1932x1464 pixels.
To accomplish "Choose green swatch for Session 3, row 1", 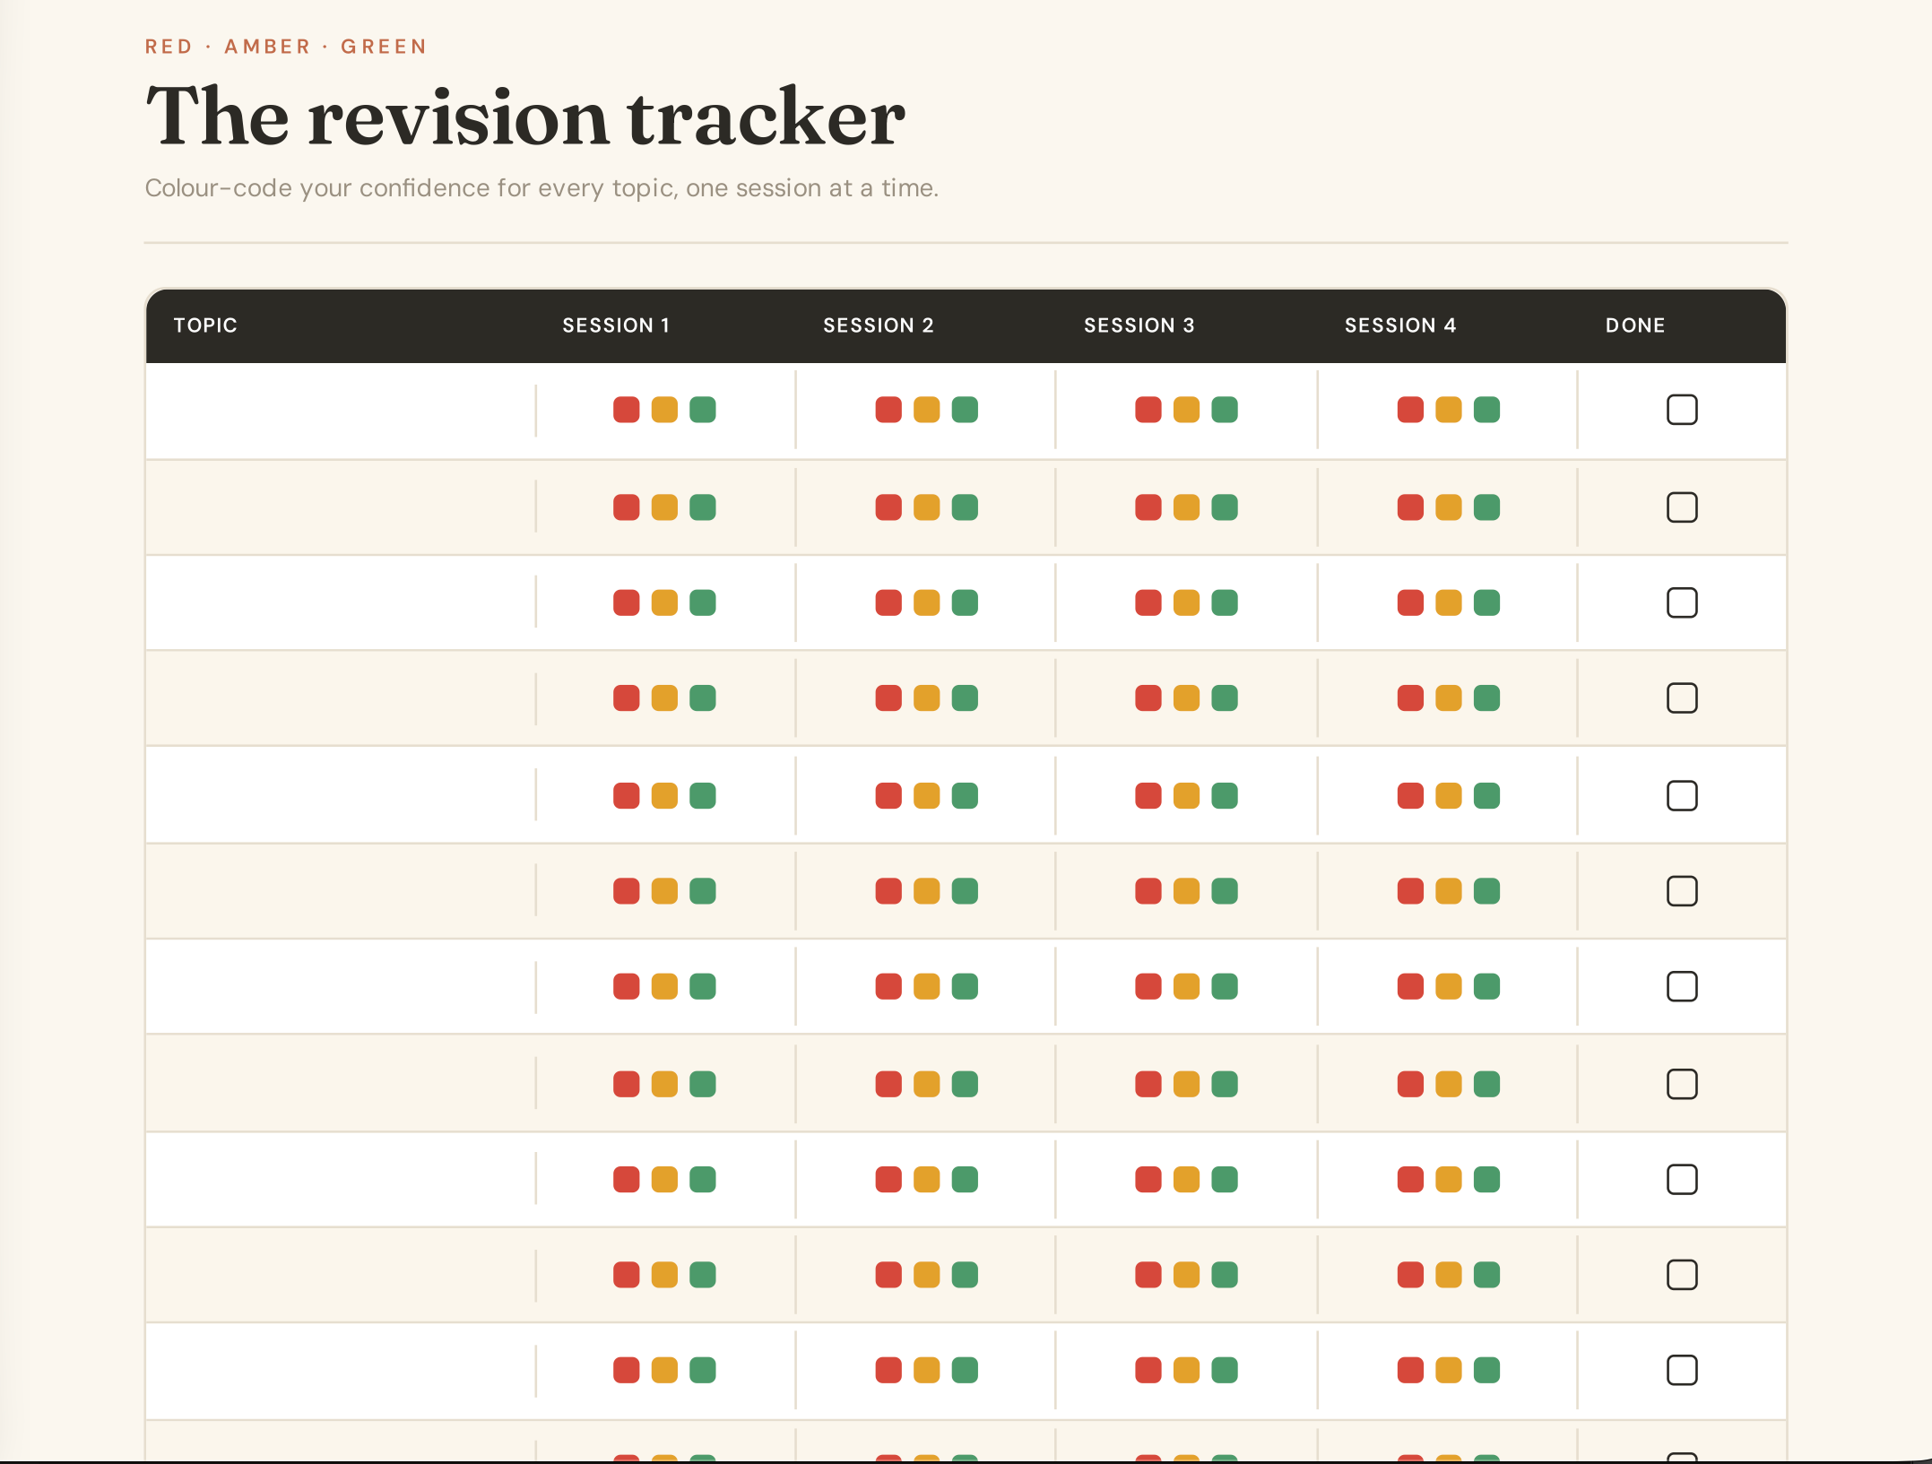I will click(1225, 410).
